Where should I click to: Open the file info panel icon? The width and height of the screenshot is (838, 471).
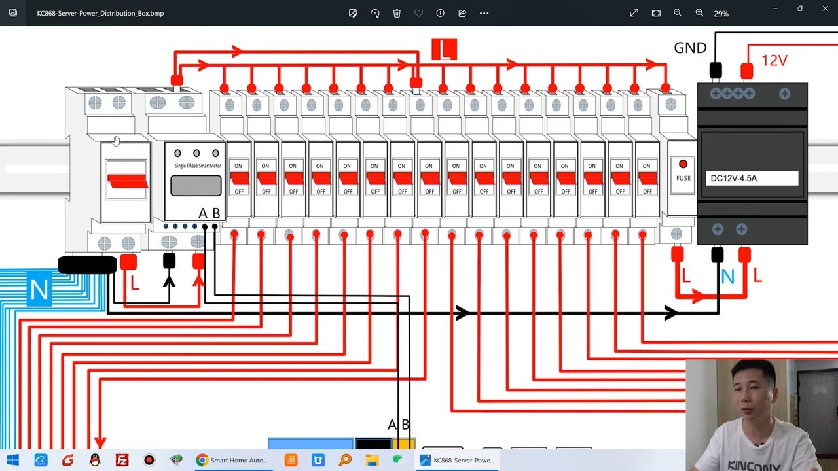(x=440, y=13)
